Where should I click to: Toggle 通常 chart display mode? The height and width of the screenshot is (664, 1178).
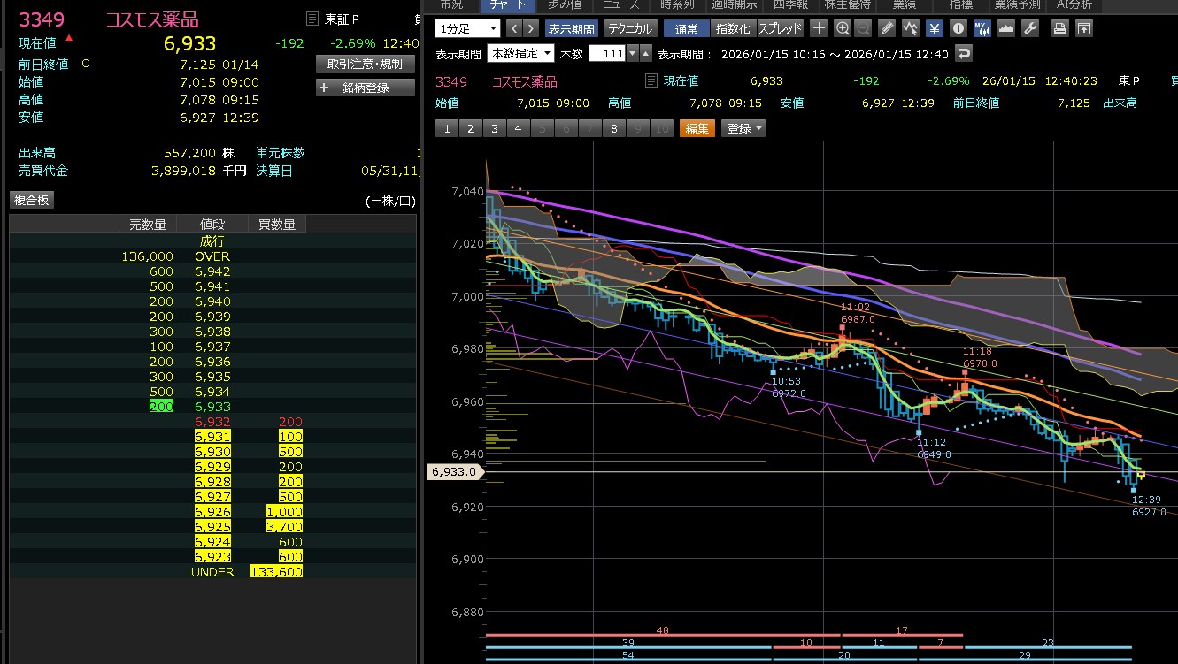click(x=686, y=28)
